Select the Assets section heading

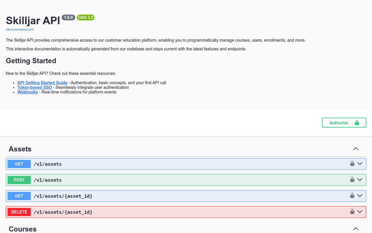pos(20,149)
